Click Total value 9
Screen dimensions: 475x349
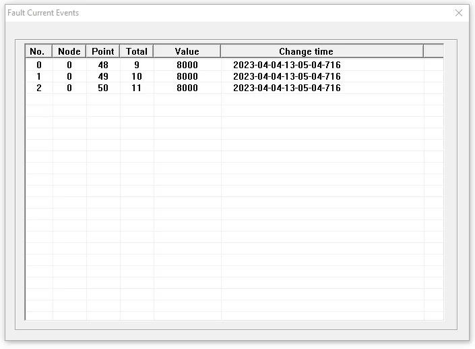(137, 65)
